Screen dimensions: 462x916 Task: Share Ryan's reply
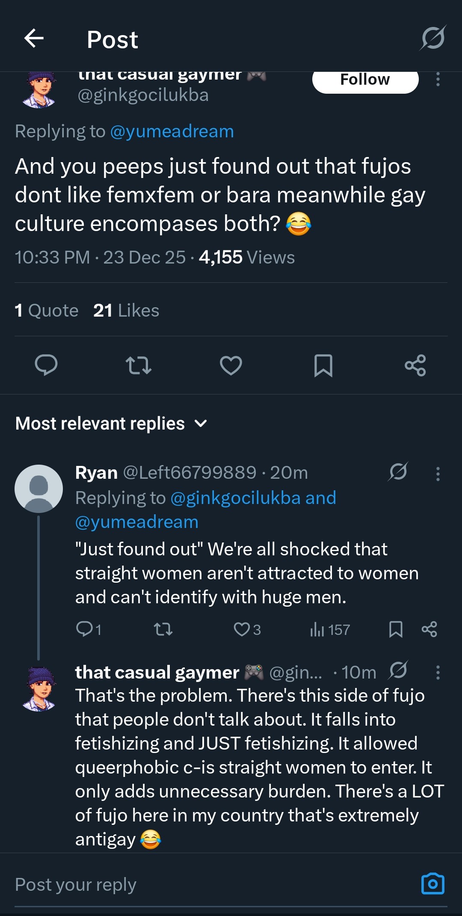pos(429,629)
